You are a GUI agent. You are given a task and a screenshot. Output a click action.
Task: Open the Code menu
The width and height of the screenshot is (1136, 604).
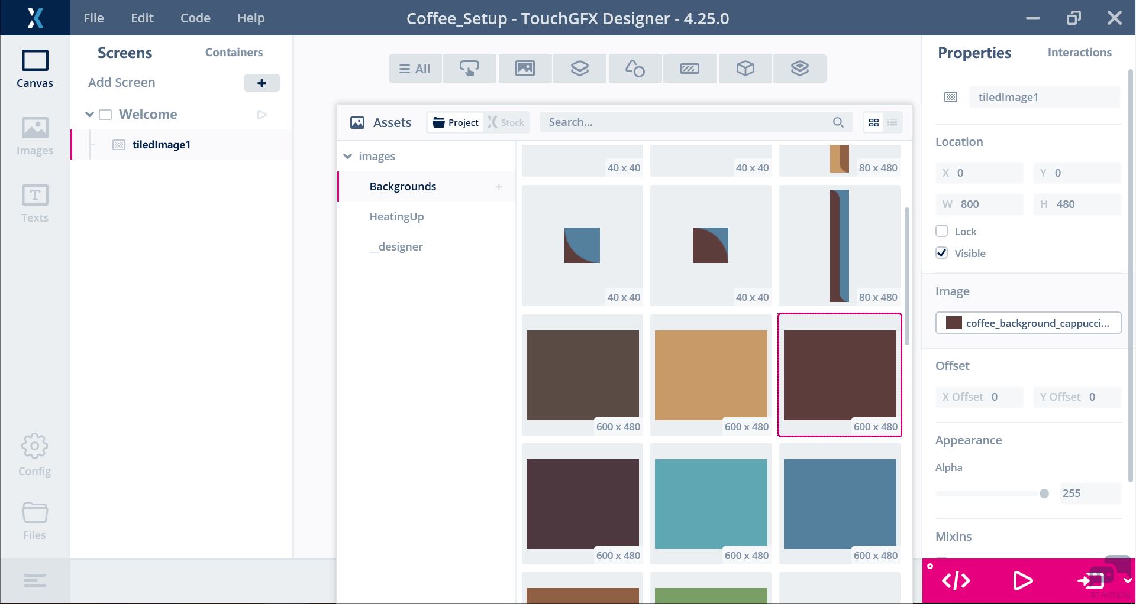click(195, 18)
